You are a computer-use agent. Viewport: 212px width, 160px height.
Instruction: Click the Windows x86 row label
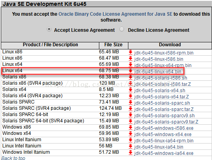click(x=16, y=127)
